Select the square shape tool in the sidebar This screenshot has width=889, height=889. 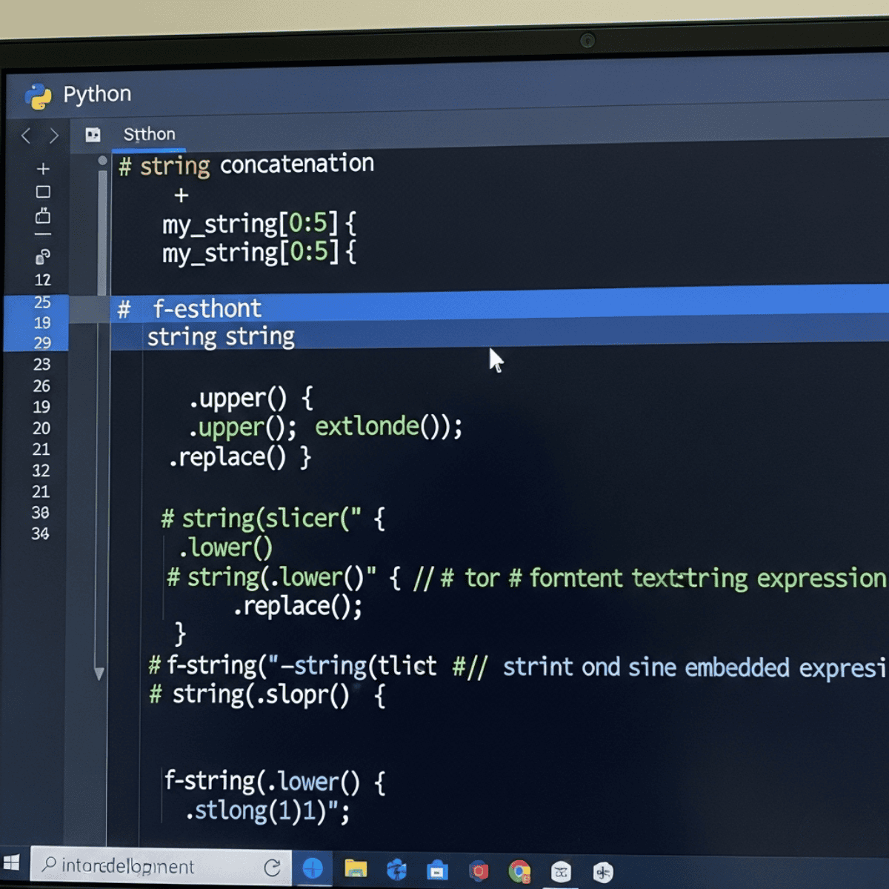pyautogui.click(x=43, y=191)
